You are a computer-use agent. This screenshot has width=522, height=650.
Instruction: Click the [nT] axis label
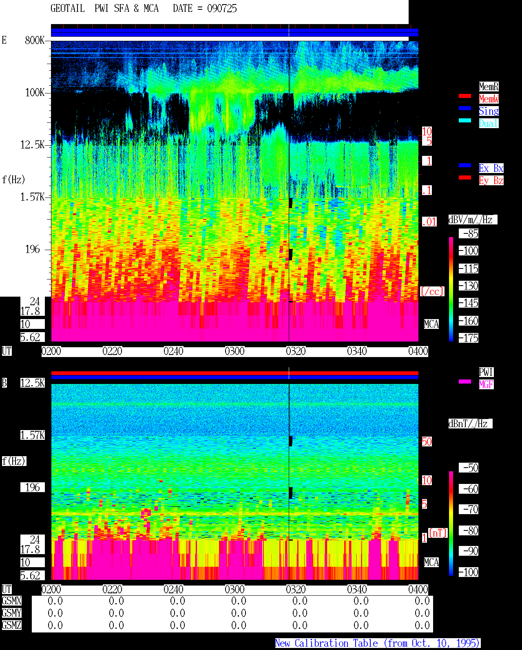tap(438, 532)
